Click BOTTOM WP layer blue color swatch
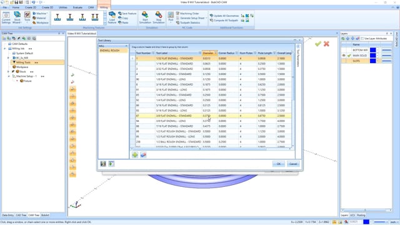Image resolution: width=400 pixels, height=225 pixels. coord(372,50)
